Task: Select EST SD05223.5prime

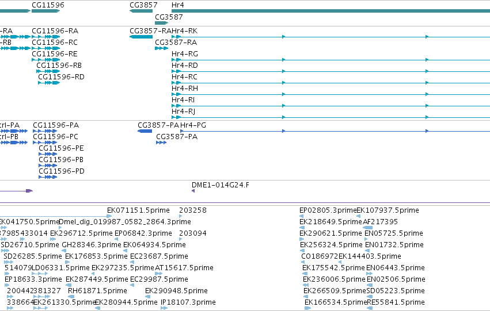Action: 396,291
